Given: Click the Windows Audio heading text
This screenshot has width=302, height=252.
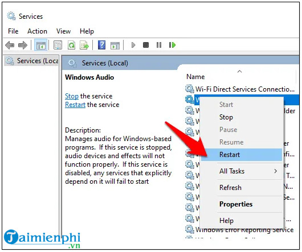Looking at the screenshot, I should [x=89, y=77].
